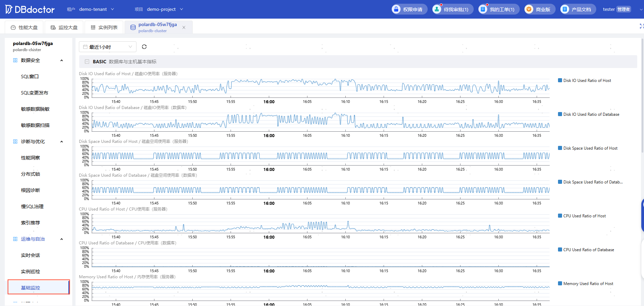The height and width of the screenshot is (306, 644).
Task: Toggle Memory Used Ratio of Host legend
Action: 586,284
